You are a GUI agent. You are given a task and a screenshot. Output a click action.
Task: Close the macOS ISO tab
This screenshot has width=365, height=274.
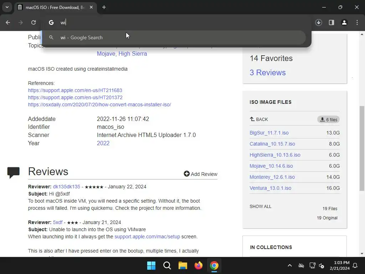(x=91, y=7)
